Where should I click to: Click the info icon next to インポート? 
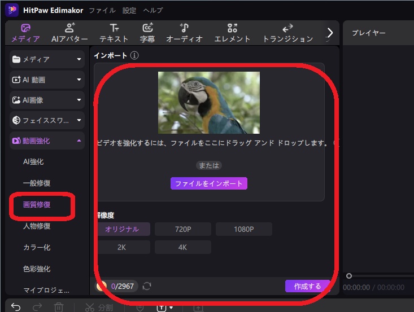134,55
